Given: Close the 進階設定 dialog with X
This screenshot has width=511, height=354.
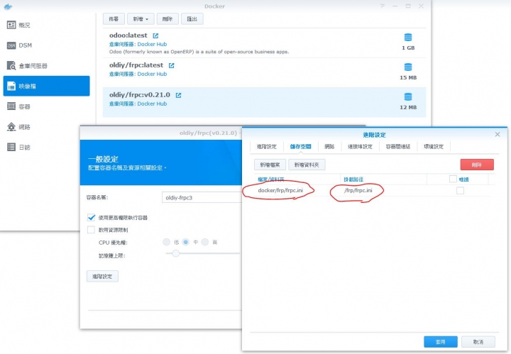Looking at the screenshot, I should (498, 135).
